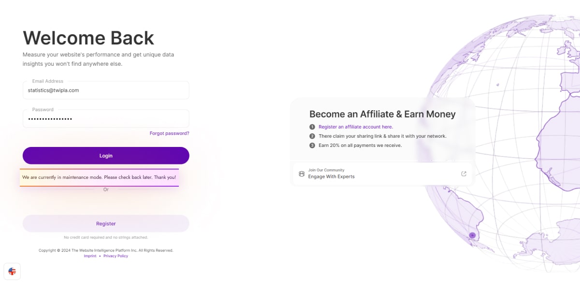This screenshot has height=291, width=580.
Task: Focus the Password input field
Action: 106,119
